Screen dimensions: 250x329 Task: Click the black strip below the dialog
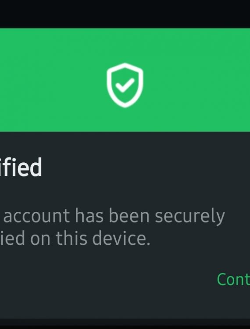coord(125,324)
